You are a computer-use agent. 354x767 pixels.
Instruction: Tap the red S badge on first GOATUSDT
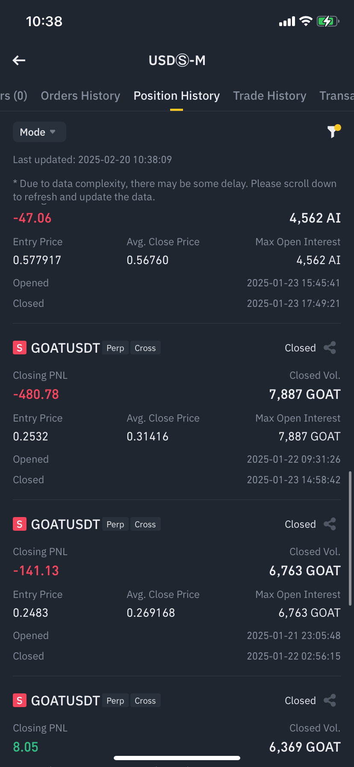point(20,348)
